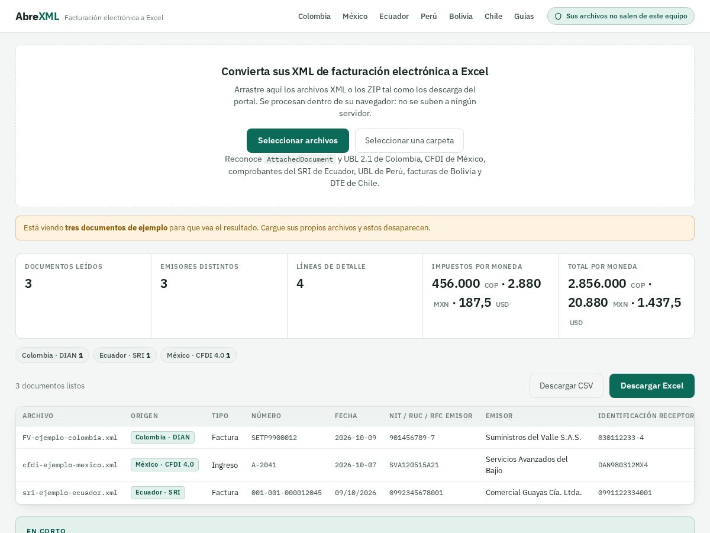Open the Guías navigation item

tap(524, 17)
